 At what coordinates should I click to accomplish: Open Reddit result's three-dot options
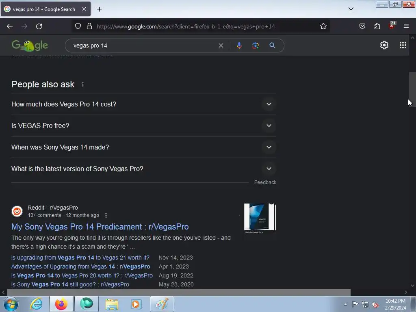coord(106,215)
